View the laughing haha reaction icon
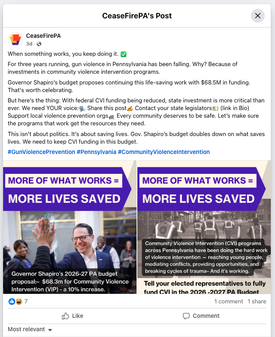This screenshot has height=337, width=275. click(19, 301)
